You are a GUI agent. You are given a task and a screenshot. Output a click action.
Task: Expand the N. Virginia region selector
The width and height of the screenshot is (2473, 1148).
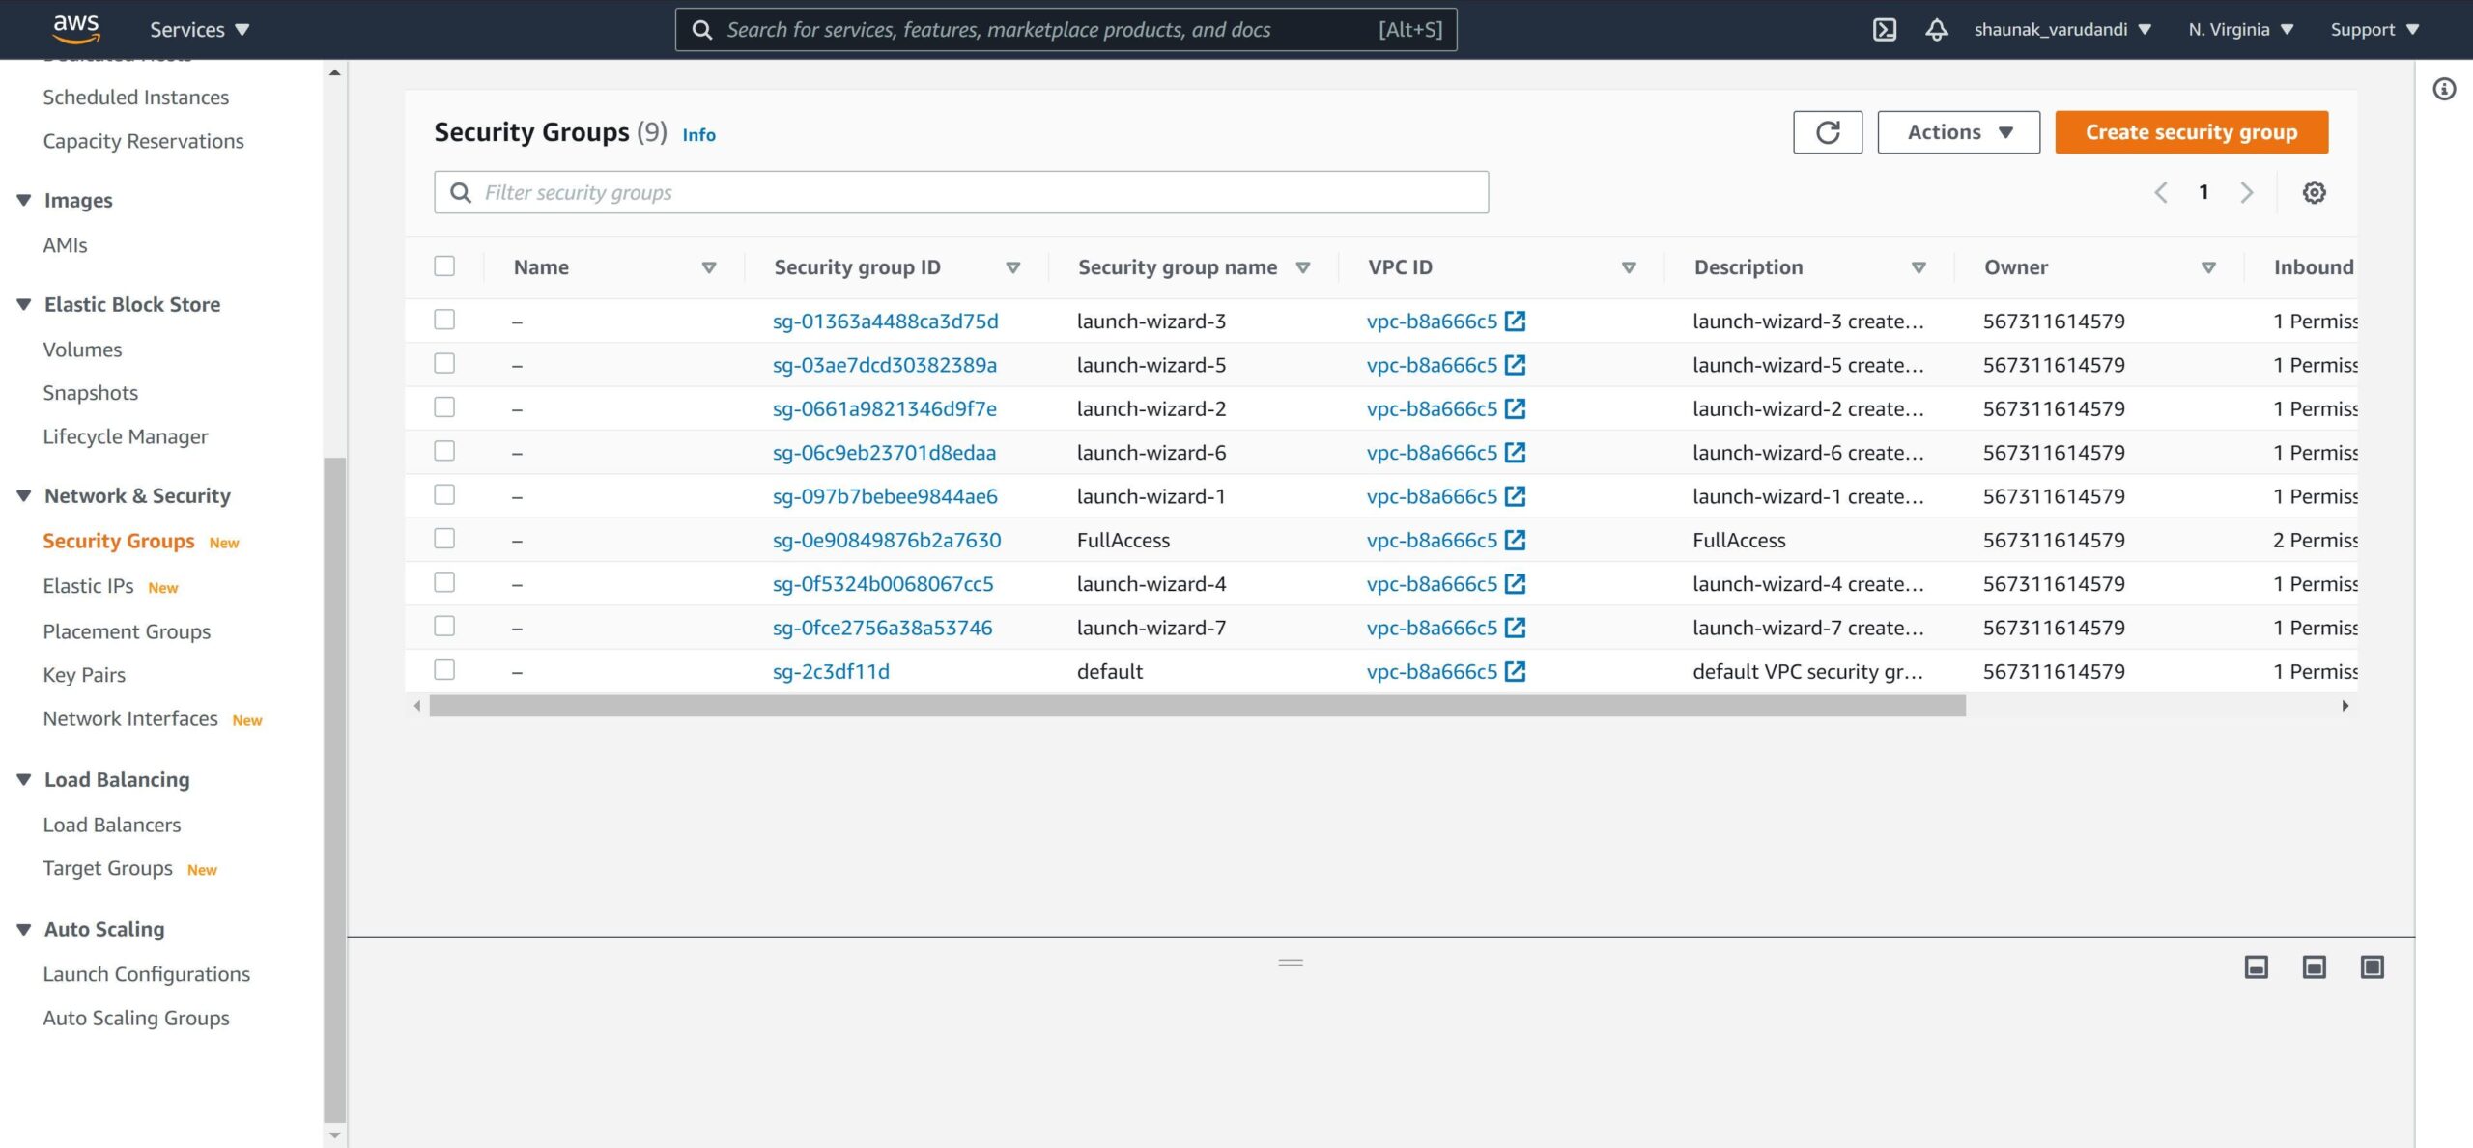pos(2240,29)
